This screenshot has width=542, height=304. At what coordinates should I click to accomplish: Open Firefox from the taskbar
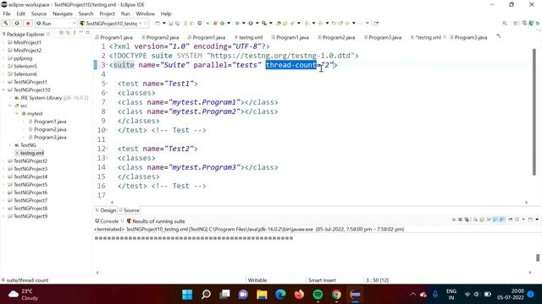point(299,295)
